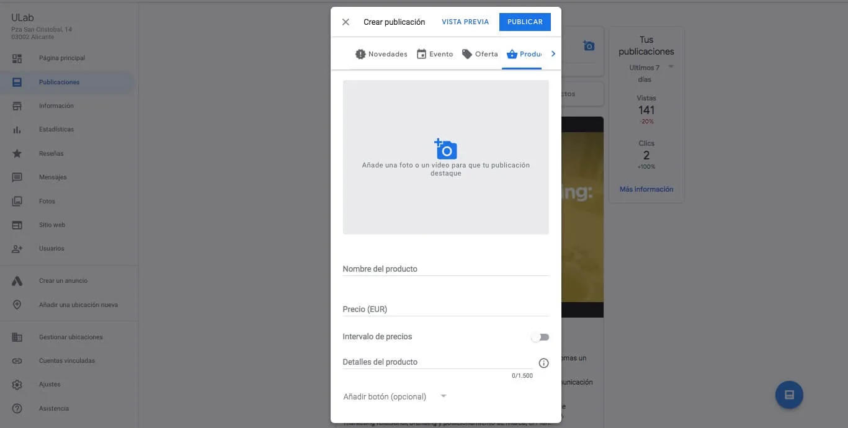Click the Mensajes chat icon

click(17, 177)
